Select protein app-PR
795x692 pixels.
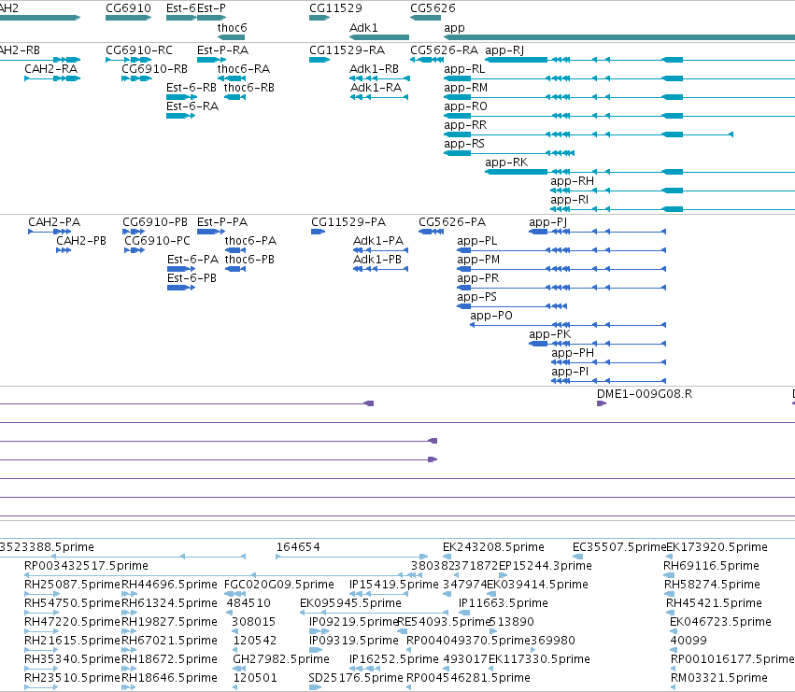tap(477, 278)
